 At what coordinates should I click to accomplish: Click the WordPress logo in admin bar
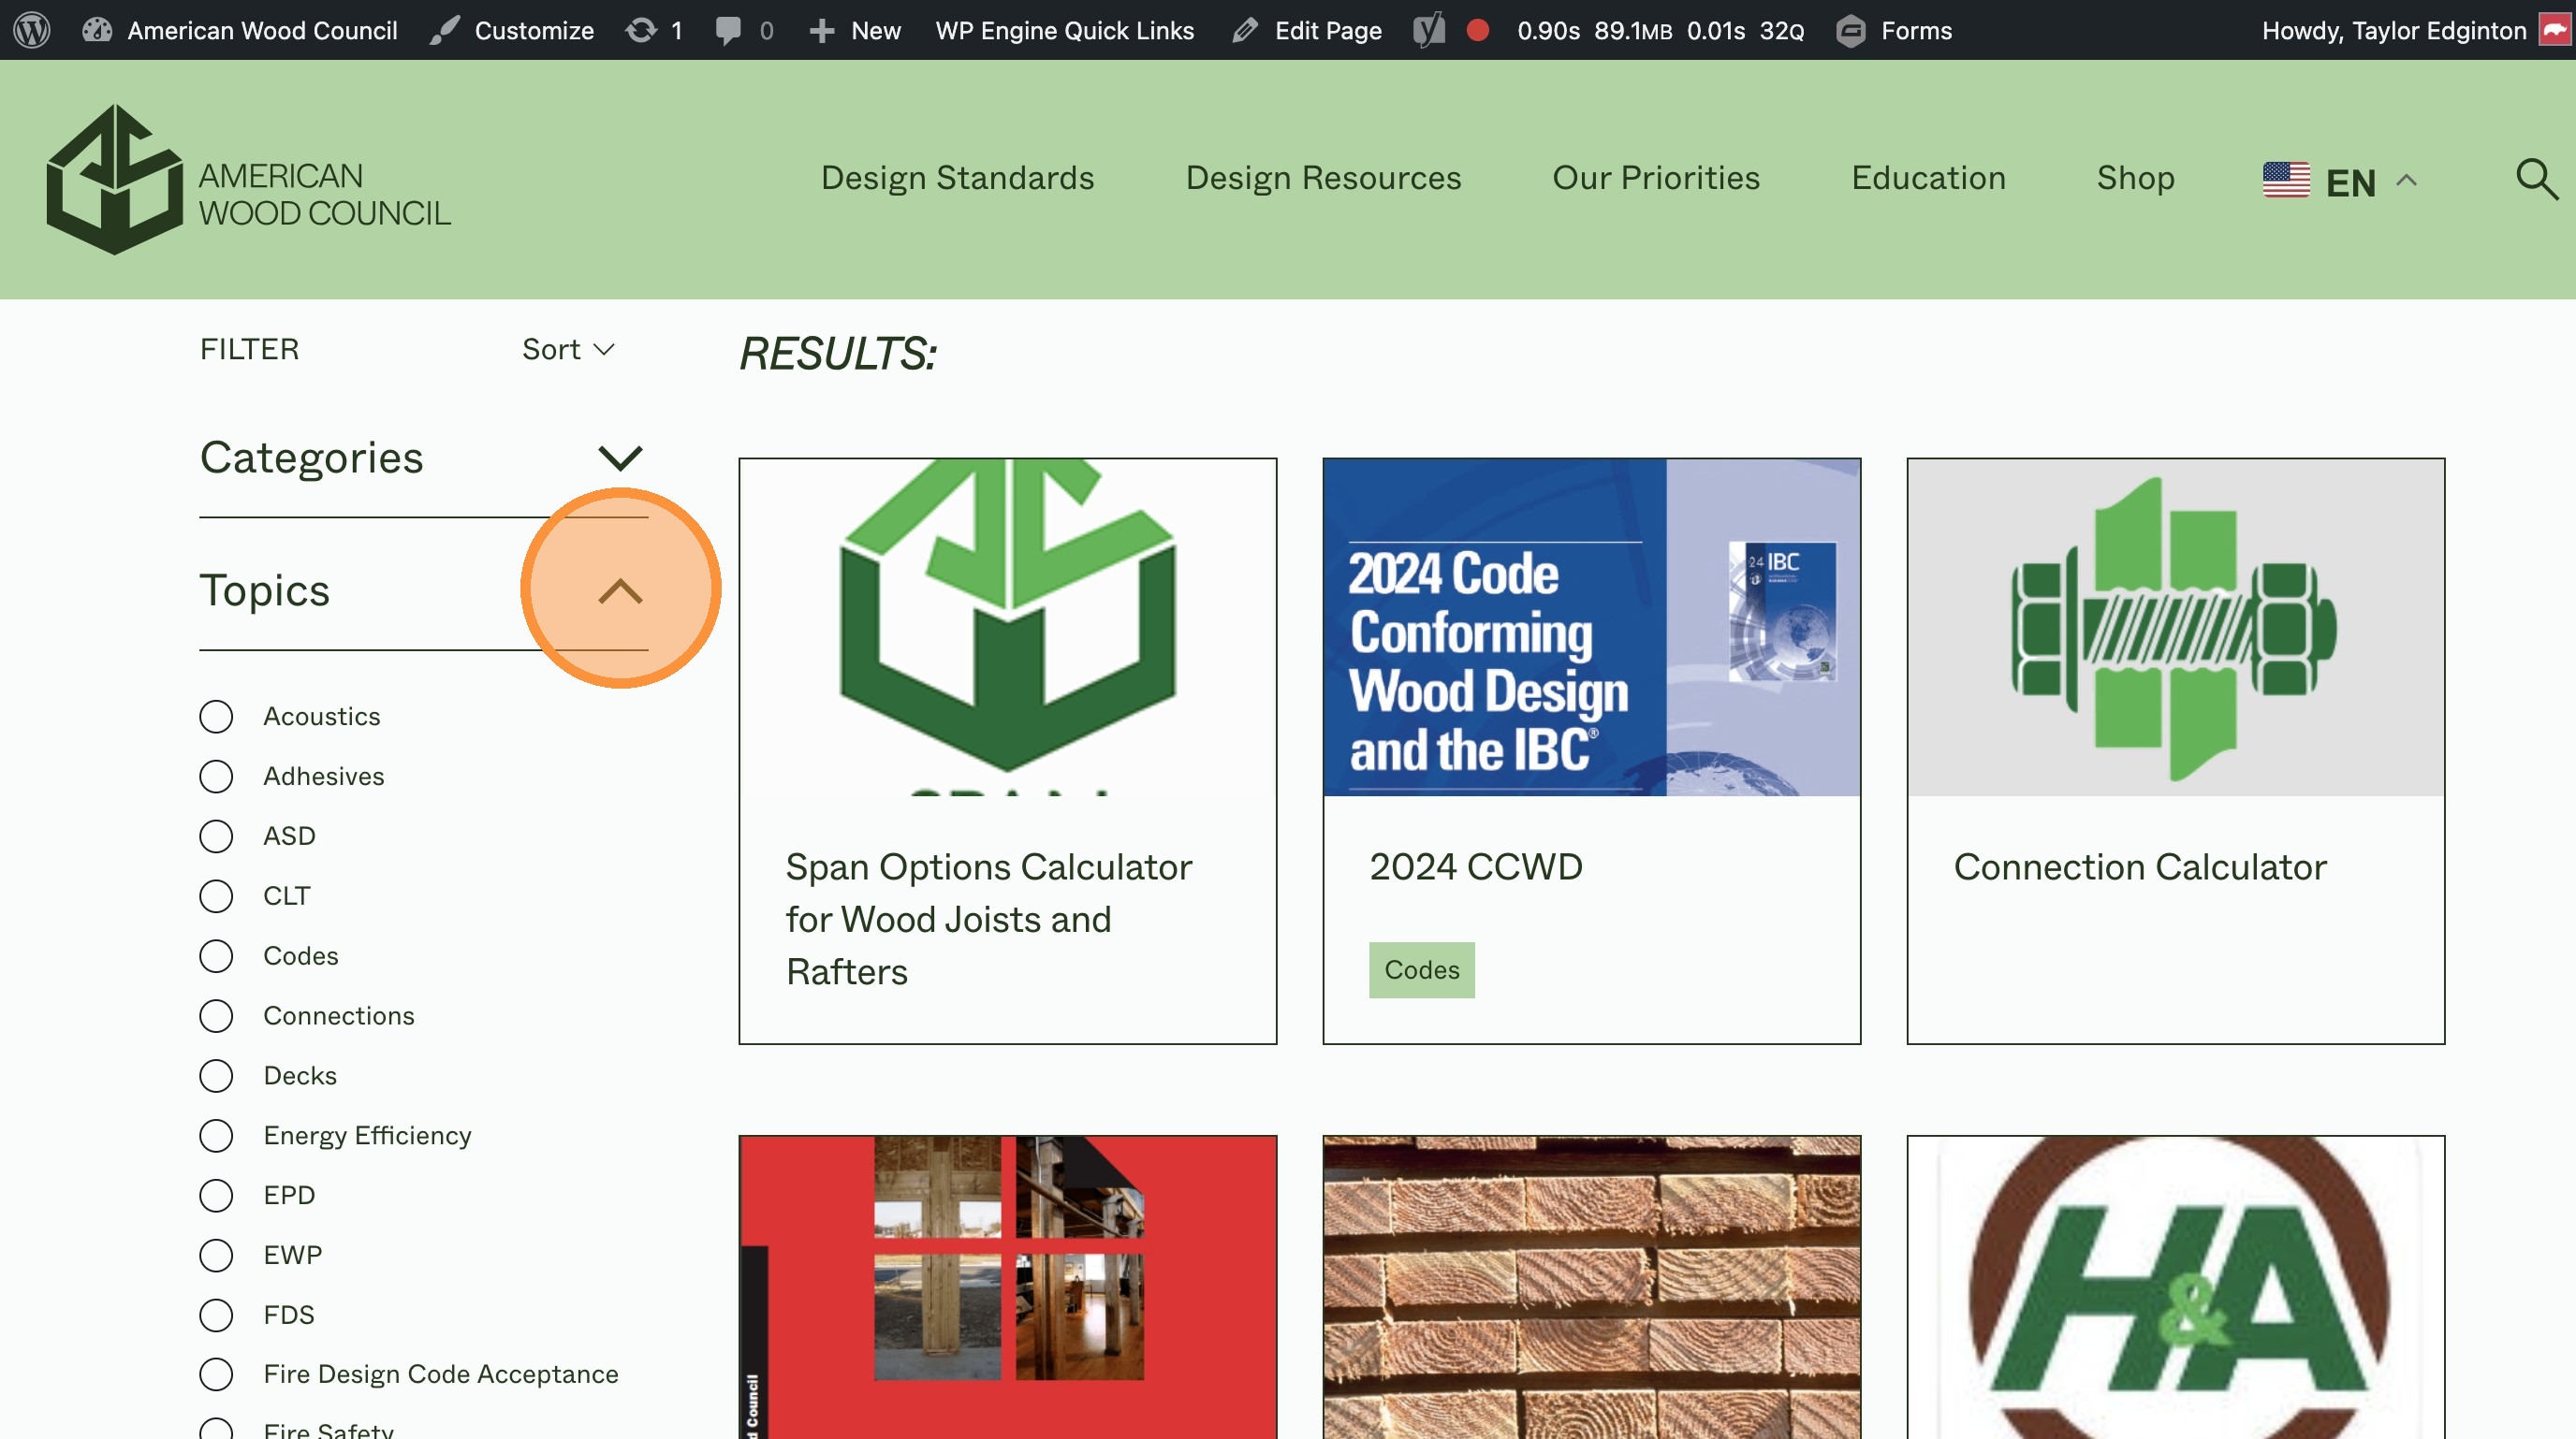click(x=32, y=30)
